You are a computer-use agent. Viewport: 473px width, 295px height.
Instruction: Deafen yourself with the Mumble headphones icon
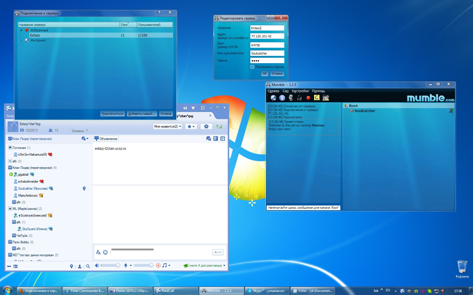(300, 97)
